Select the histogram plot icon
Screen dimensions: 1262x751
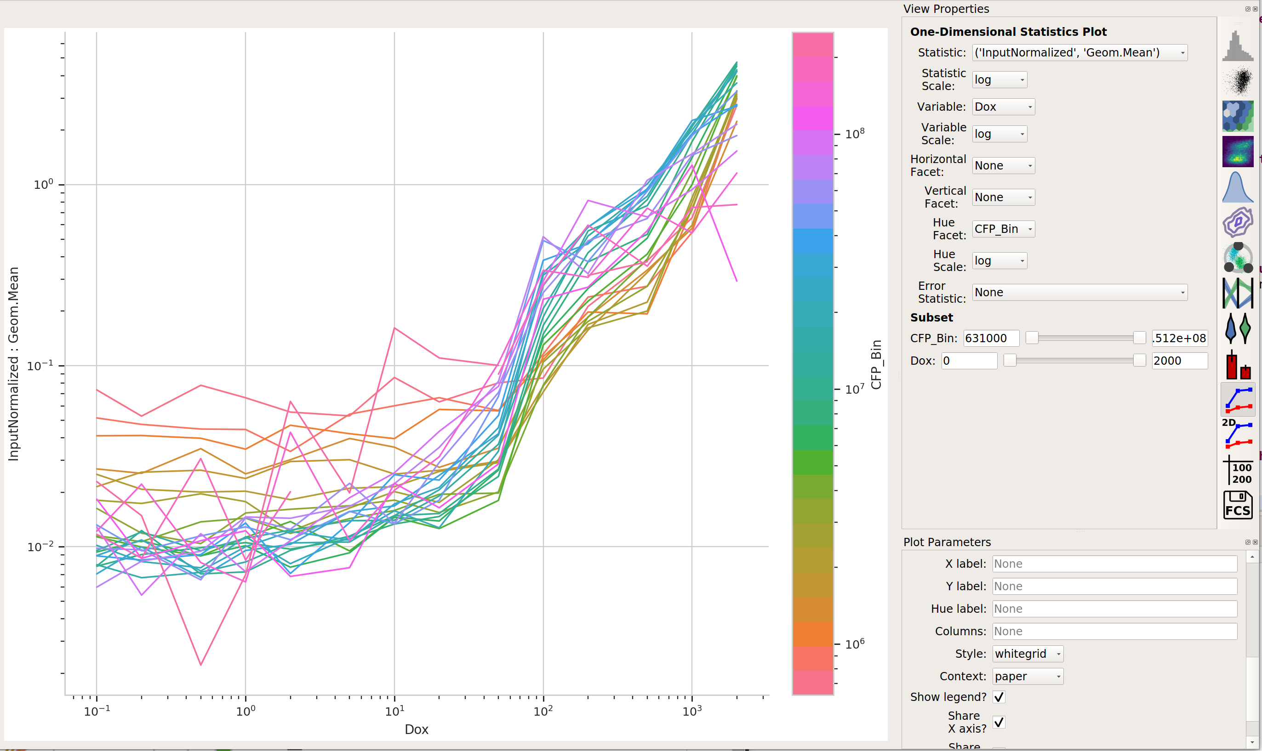[x=1238, y=45]
